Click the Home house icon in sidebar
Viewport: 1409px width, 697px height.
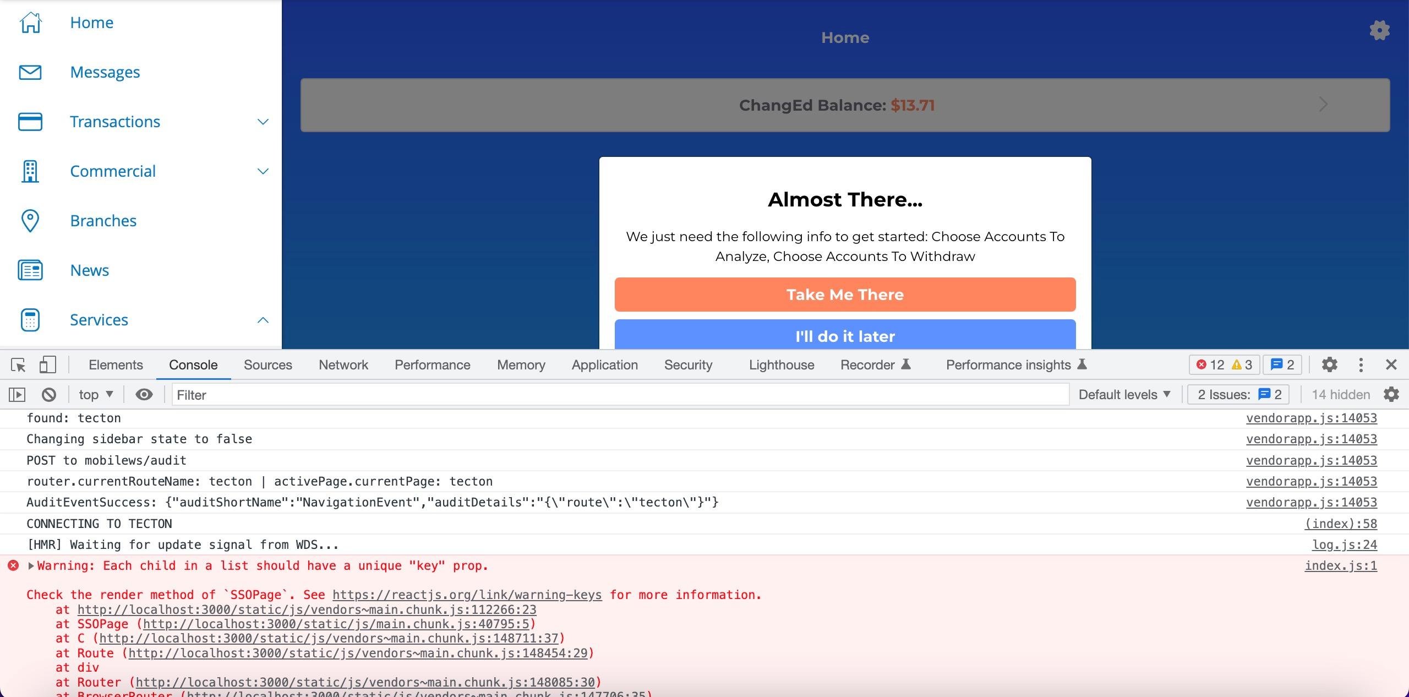click(x=30, y=23)
